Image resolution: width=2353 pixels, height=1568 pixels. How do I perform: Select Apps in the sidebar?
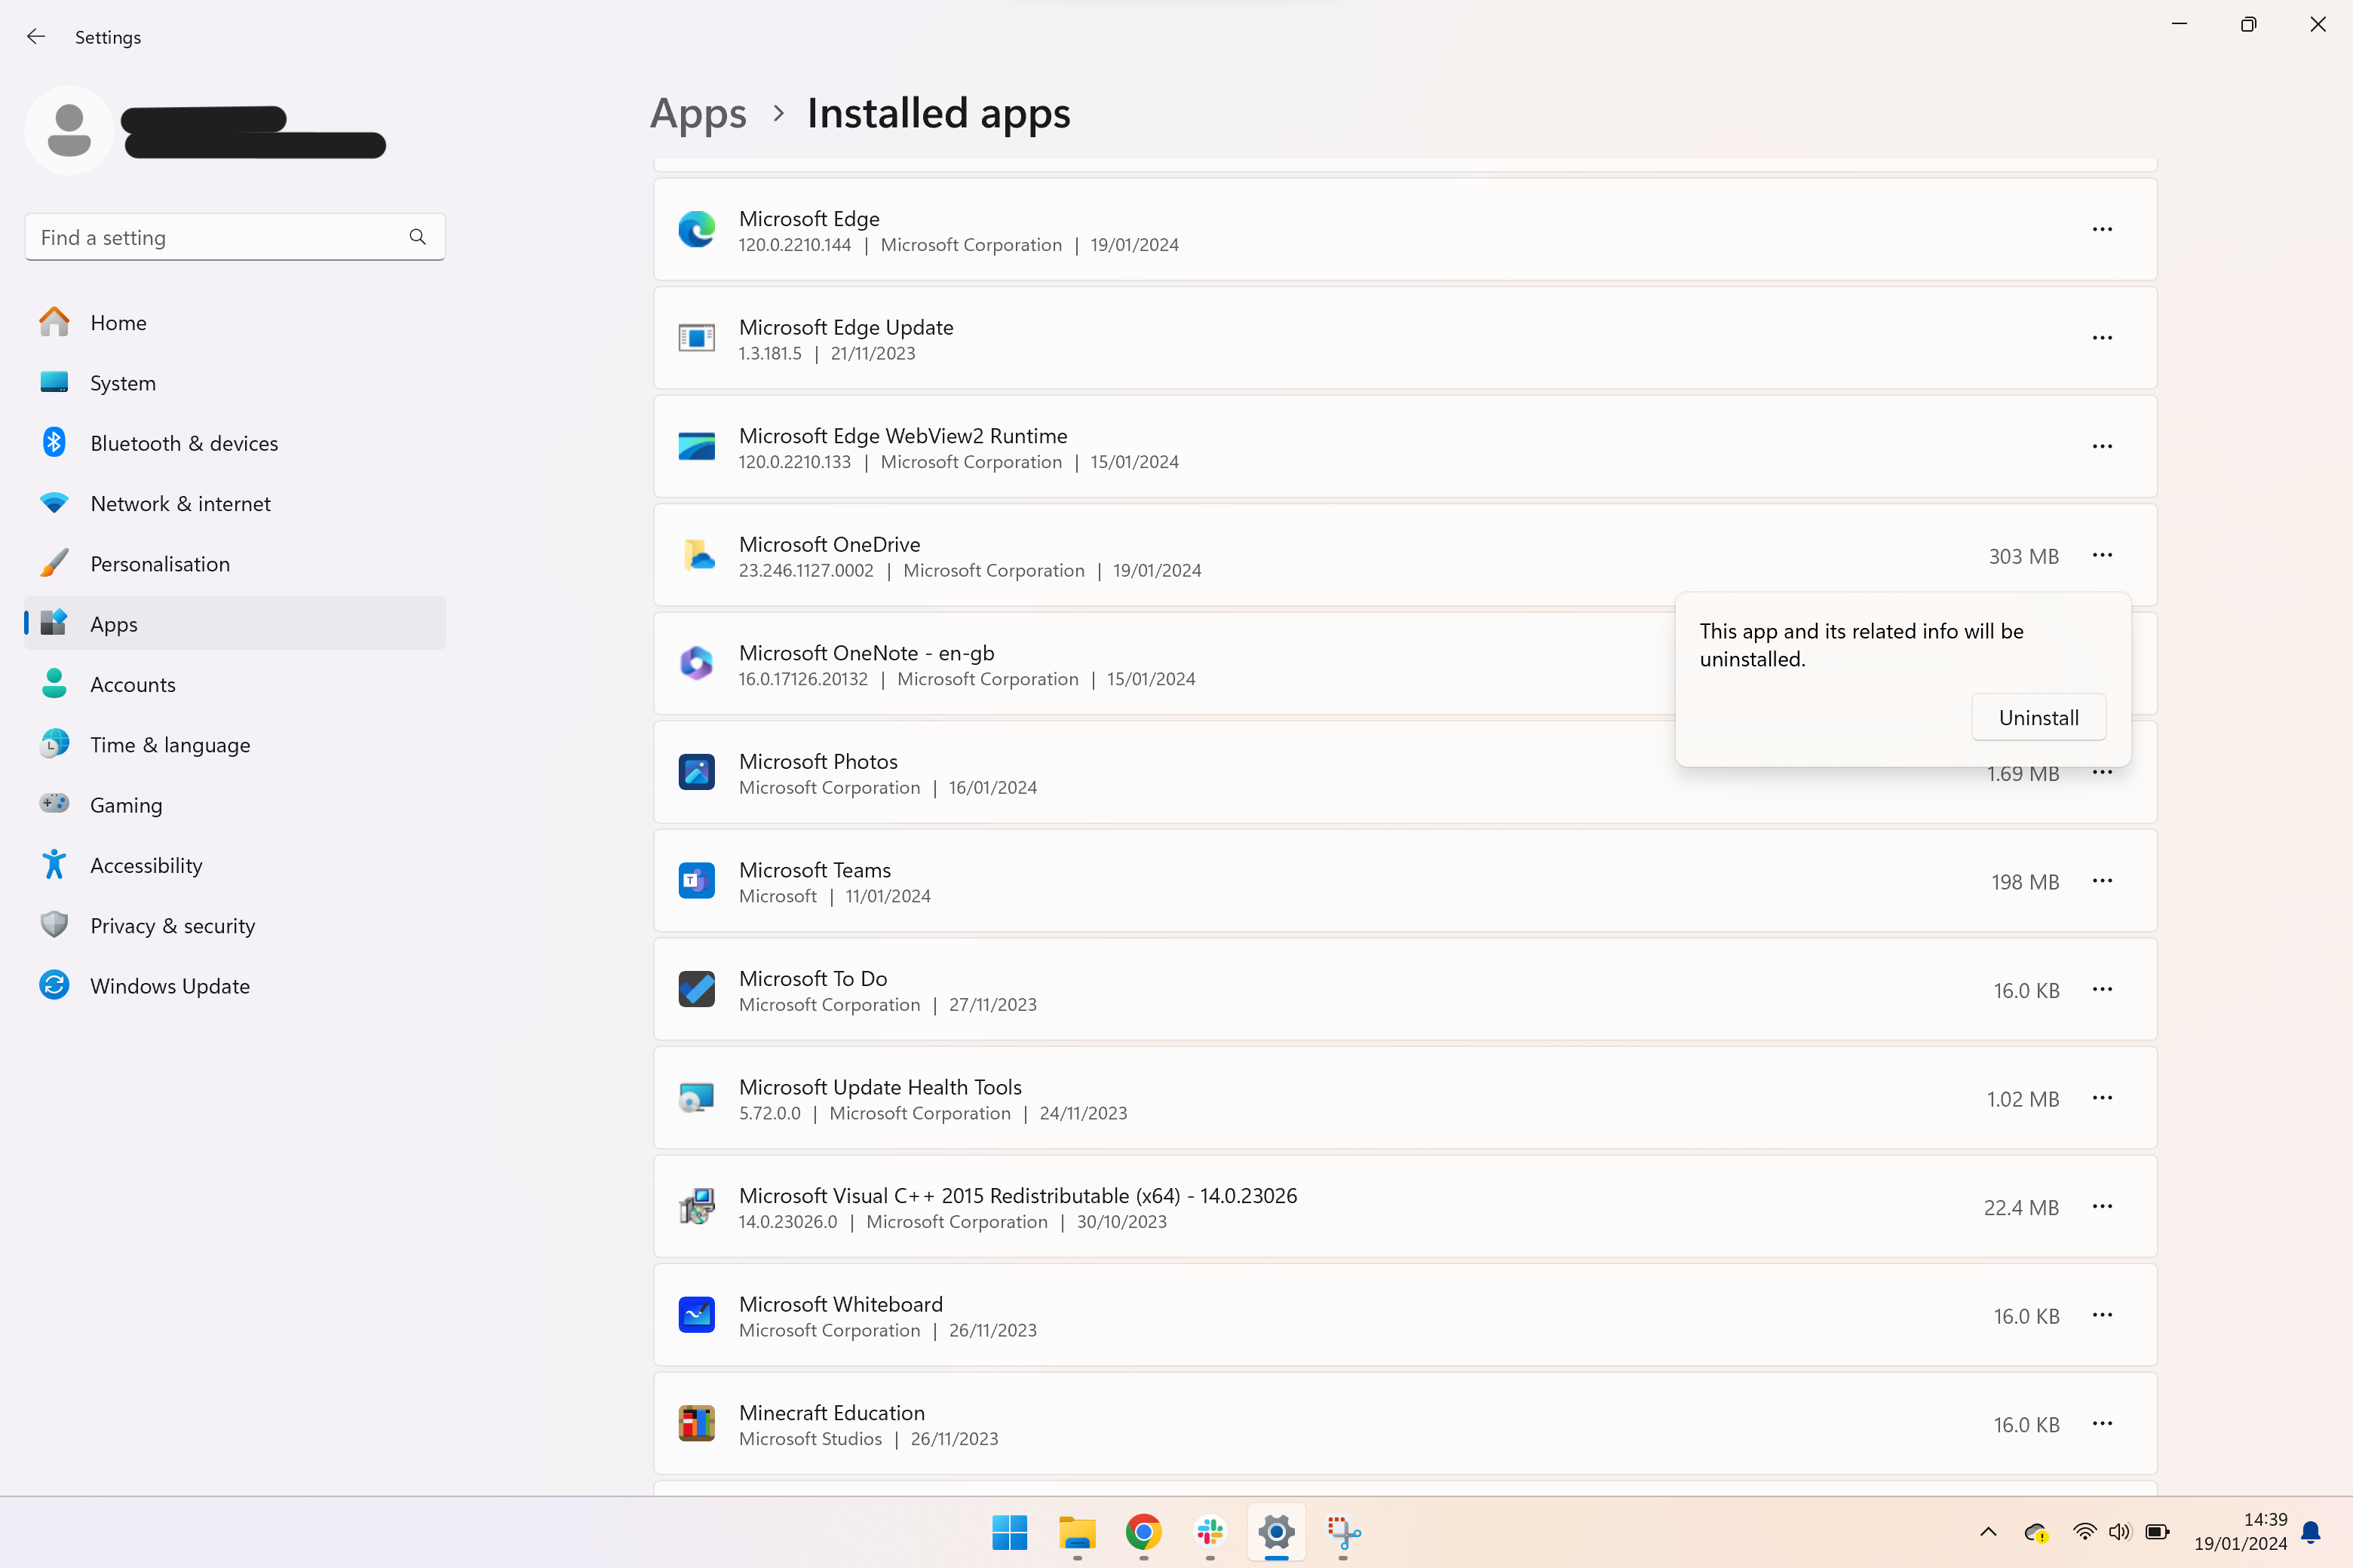[x=235, y=624]
